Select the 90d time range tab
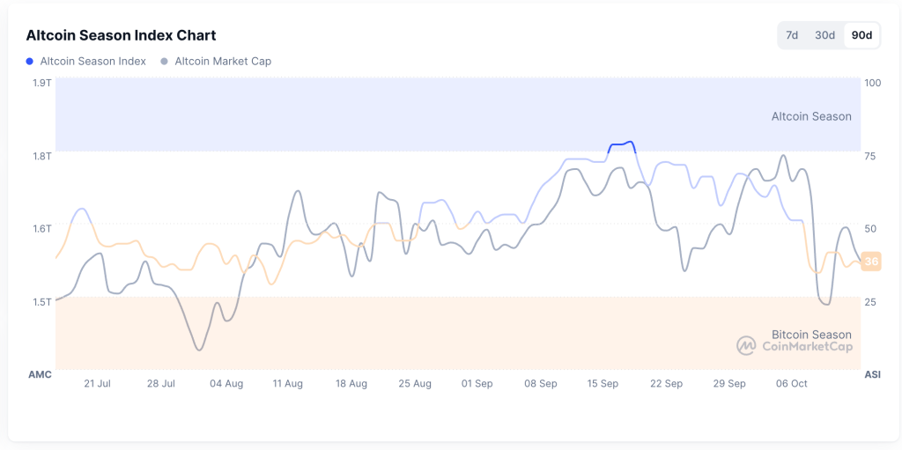 861,35
